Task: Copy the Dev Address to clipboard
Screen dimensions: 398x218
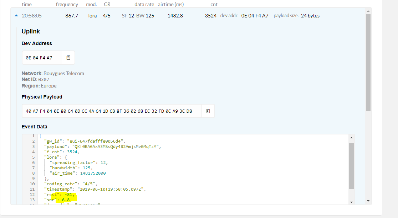Action: pos(68,58)
